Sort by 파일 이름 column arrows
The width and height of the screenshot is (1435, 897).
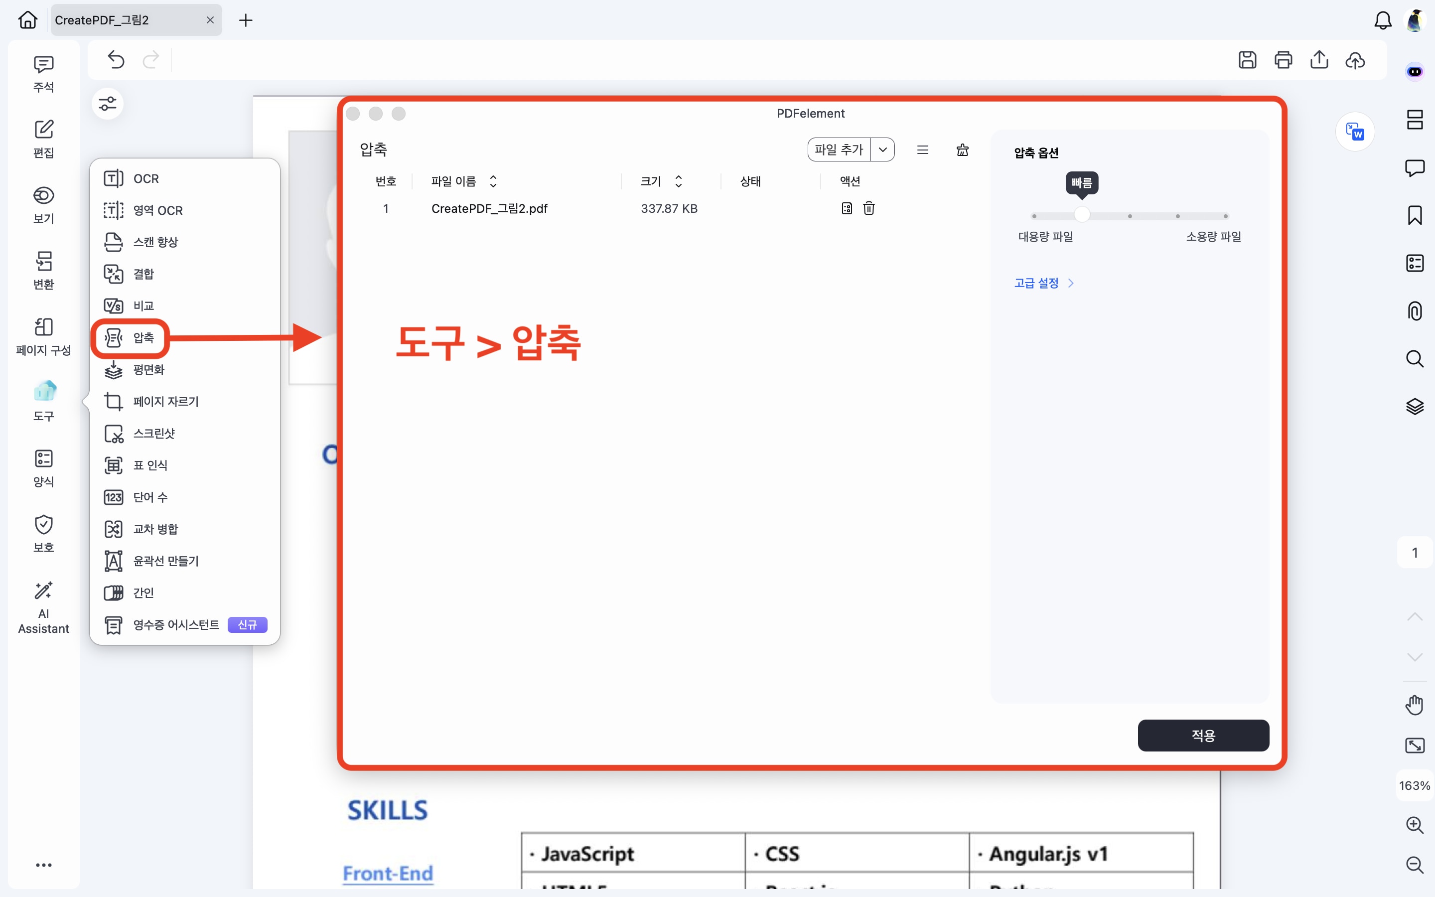point(493,181)
